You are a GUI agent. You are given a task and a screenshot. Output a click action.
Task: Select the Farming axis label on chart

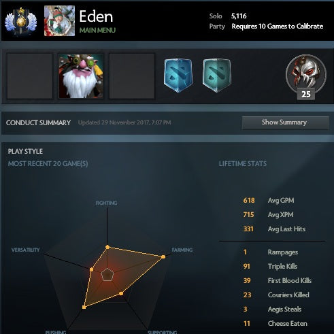(182, 250)
